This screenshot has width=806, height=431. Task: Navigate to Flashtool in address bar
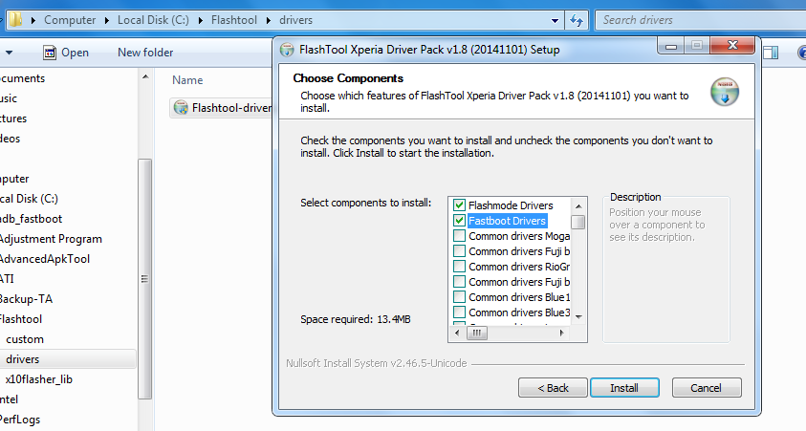[234, 20]
